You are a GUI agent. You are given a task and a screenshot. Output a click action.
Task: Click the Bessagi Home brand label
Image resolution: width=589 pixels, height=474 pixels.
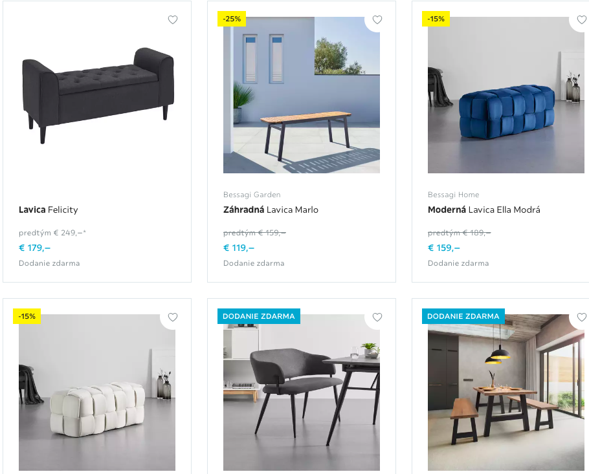[x=453, y=195]
